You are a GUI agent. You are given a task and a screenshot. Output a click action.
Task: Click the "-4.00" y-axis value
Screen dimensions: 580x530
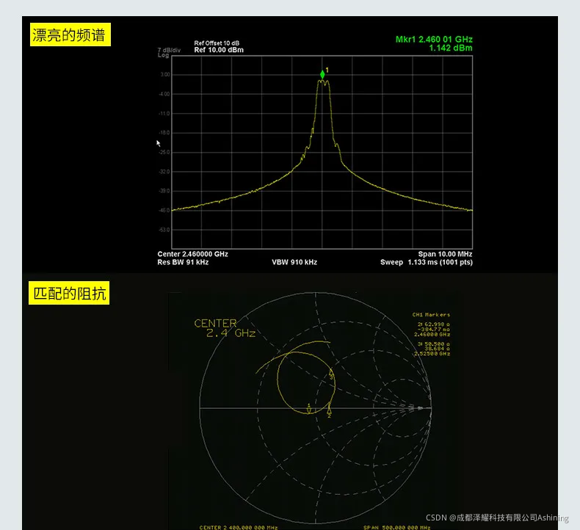coord(164,94)
